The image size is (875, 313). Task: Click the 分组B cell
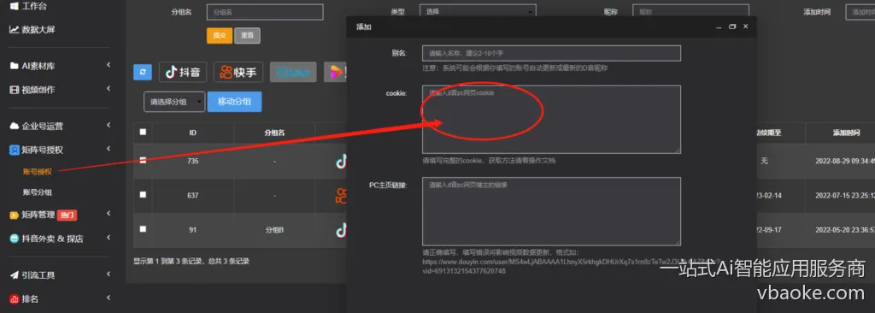point(274,230)
